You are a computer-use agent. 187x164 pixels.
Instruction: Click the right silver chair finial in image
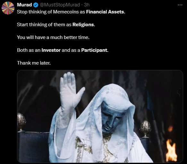pos(145,129)
